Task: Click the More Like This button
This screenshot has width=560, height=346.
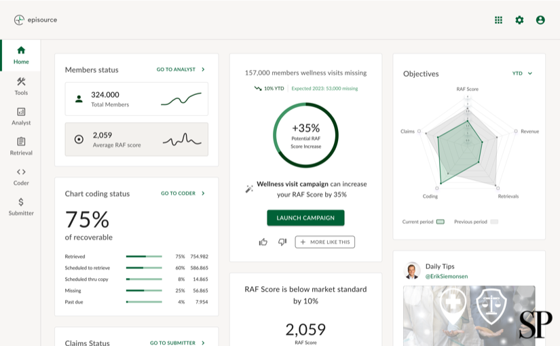Action: 324,242
